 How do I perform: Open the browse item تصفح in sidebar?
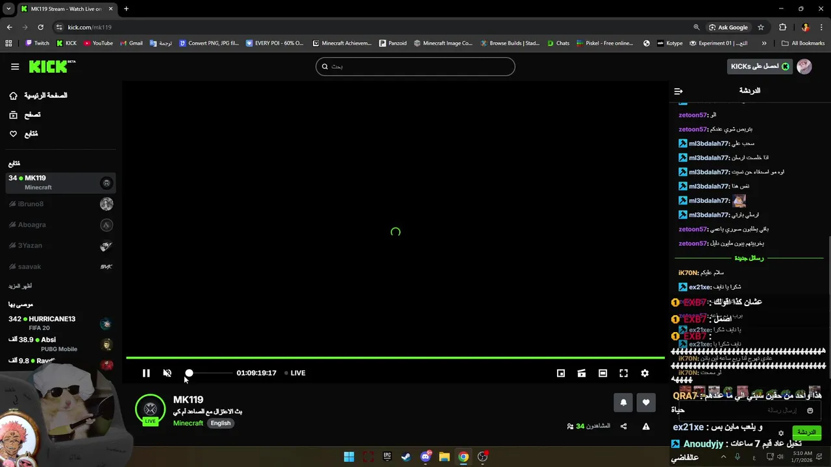click(25, 115)
